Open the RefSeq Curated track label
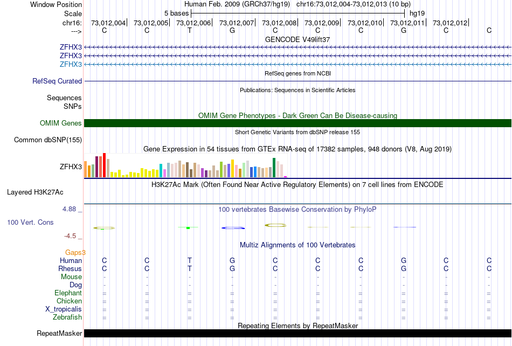This screenshot has height=346, width=512. point(57,81)
